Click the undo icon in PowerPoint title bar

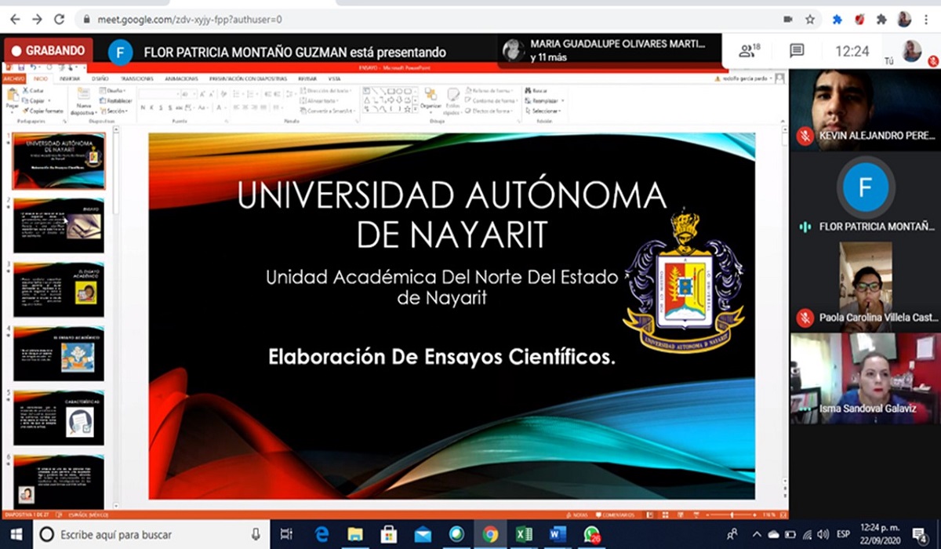click(x=33, y=67)
